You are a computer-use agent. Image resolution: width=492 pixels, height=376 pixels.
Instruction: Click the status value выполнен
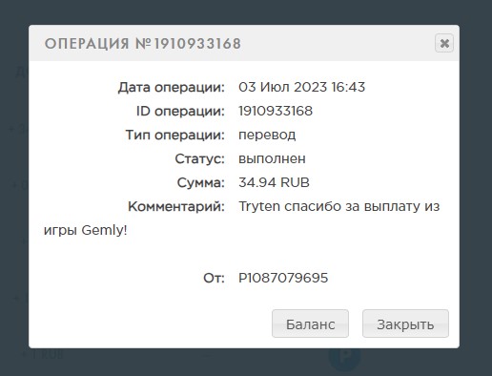[272, 158]
